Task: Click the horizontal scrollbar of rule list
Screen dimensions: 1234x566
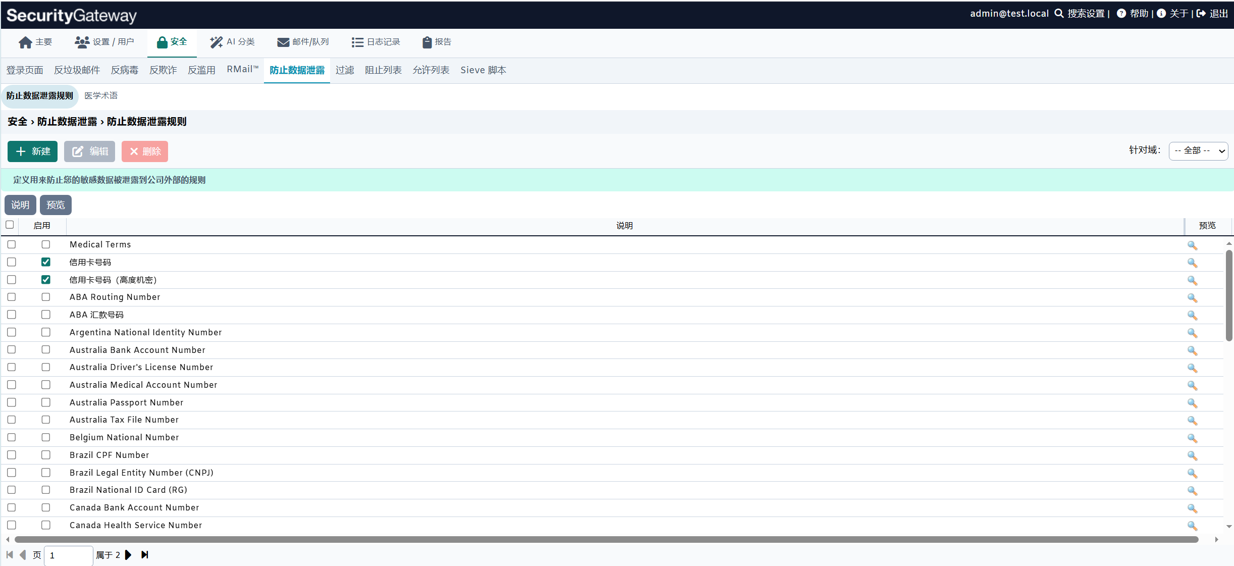Action: pyautogui.click(x=606, y=540)
